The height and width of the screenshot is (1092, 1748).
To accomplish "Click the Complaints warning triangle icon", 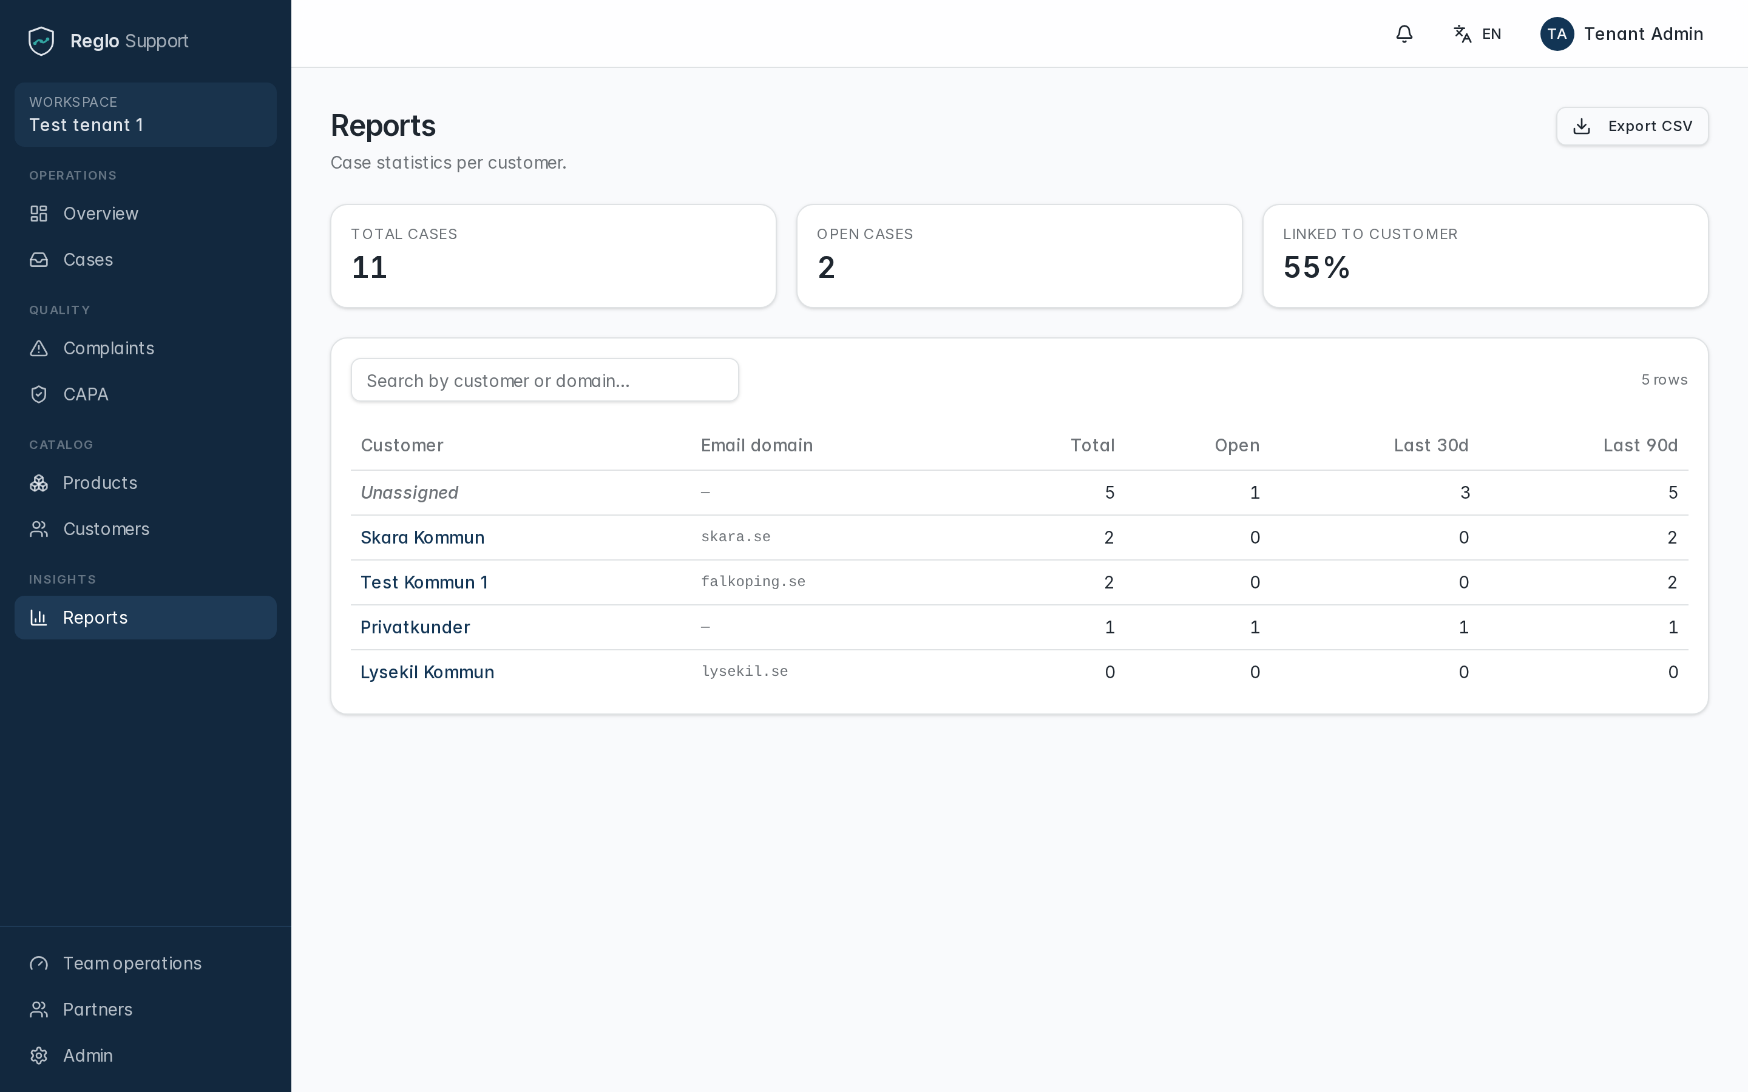I will coord(39,349).
